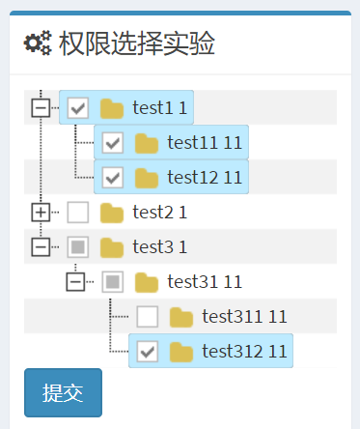
Task: Click the folder icon of test11
Action: click(x=147, y=143)
